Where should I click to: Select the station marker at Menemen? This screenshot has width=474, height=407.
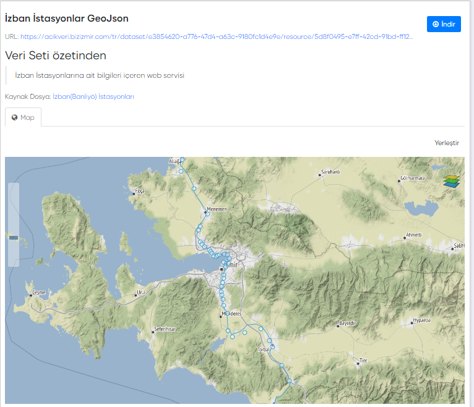point(208,214)
